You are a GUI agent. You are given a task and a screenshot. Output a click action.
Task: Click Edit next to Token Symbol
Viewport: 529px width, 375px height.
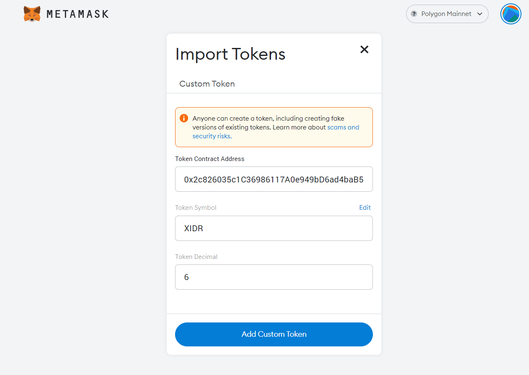click(365, 208)
